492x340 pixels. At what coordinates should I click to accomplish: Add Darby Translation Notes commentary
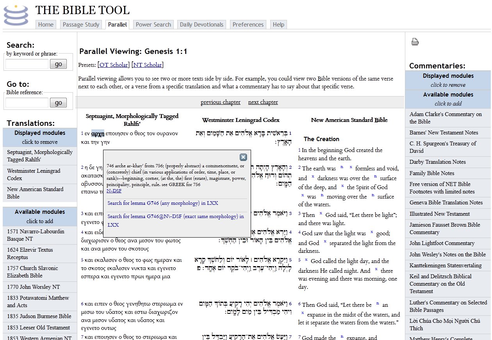pos(448,162)
